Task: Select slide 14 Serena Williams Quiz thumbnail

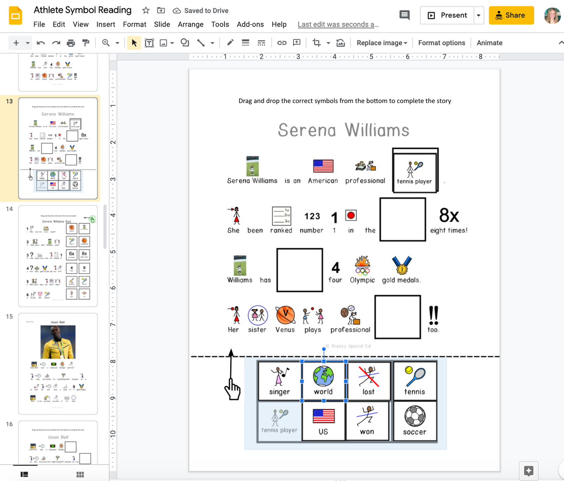Action: (58, 256)
